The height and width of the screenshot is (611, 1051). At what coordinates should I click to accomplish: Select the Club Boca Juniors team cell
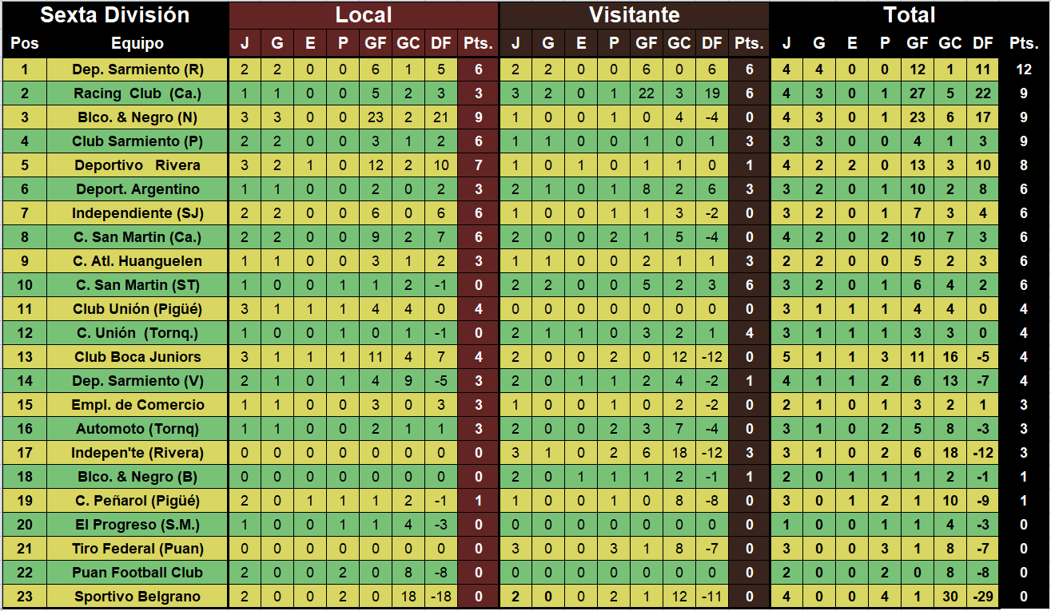[137, 357]
